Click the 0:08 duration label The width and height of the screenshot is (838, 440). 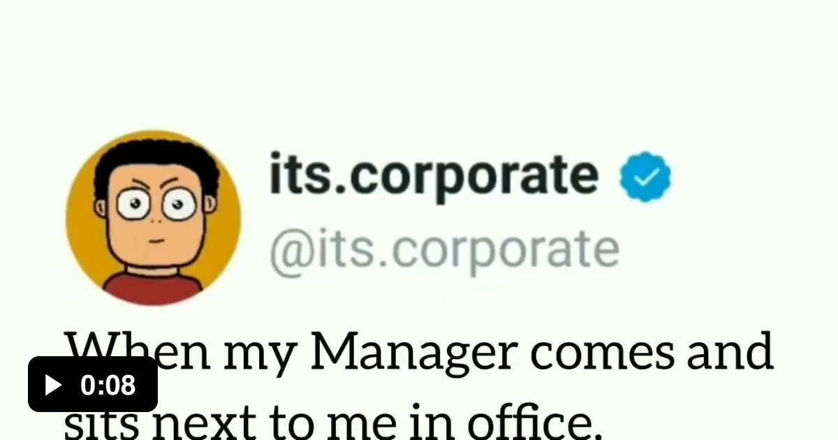tap(108, 386)
